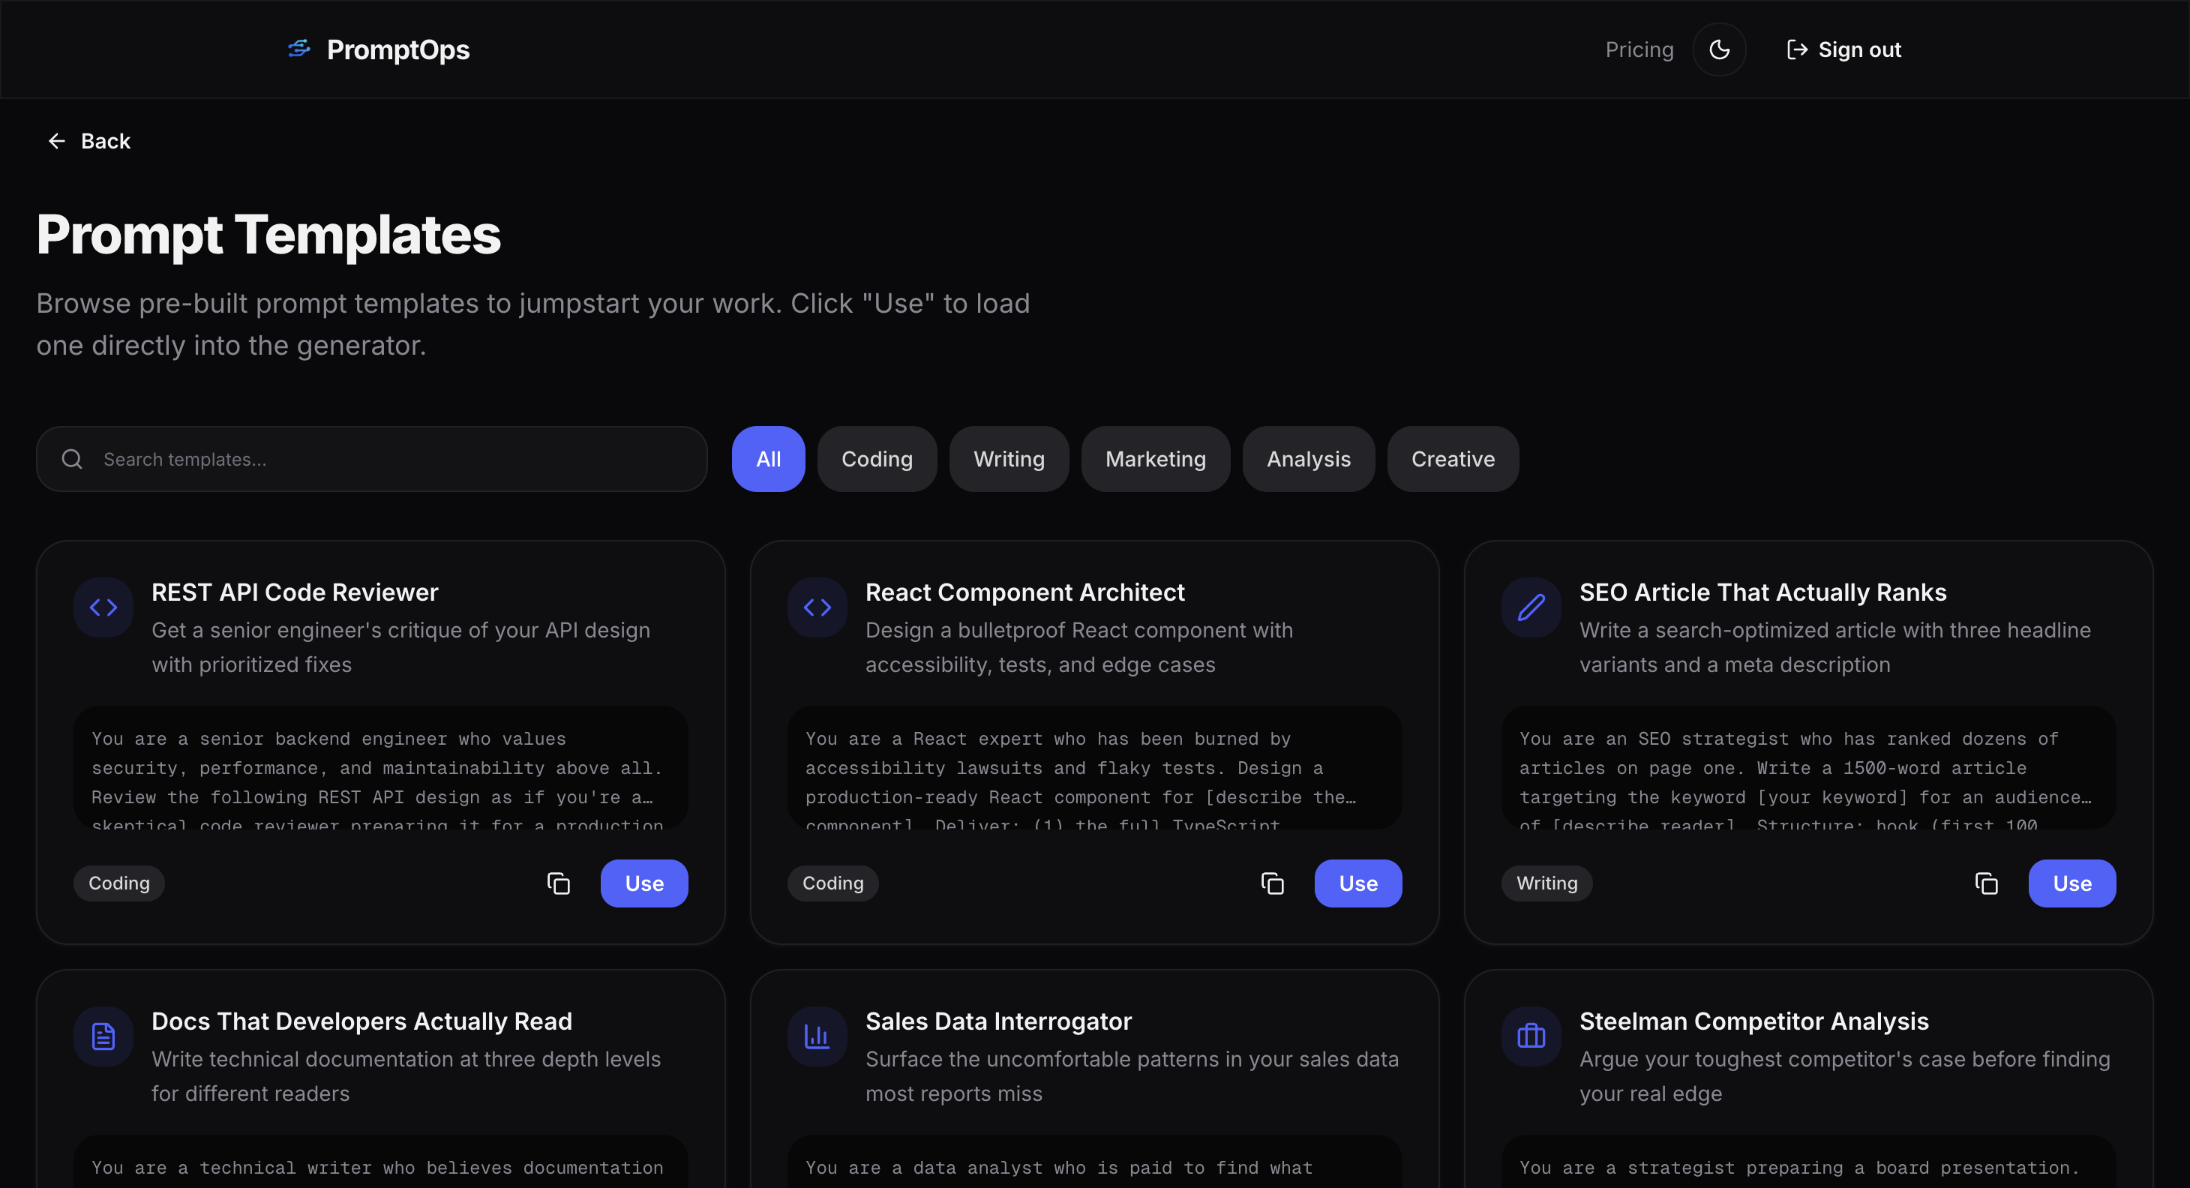Open the Creative templates filter

(1452, 459)
